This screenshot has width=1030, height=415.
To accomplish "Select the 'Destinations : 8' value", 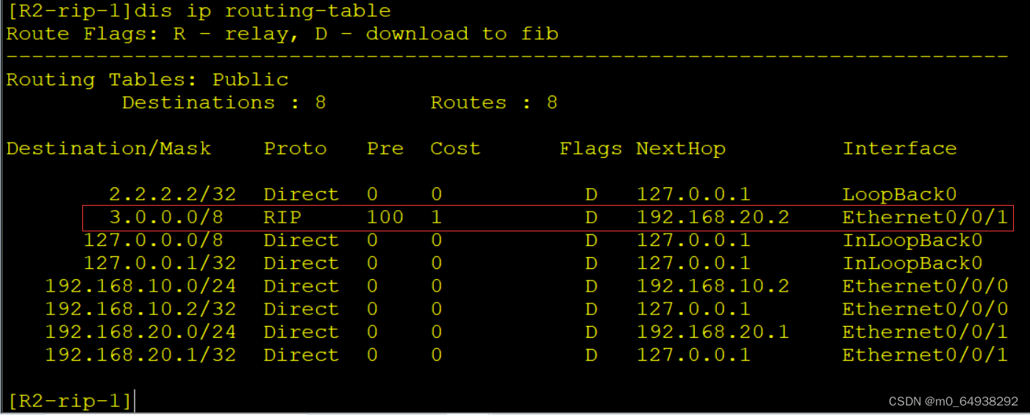I will [224, 102].
